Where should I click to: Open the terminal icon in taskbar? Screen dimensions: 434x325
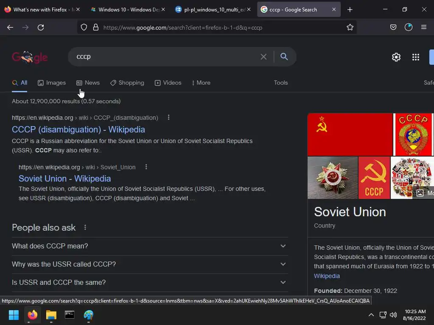(x=70, y=315)
